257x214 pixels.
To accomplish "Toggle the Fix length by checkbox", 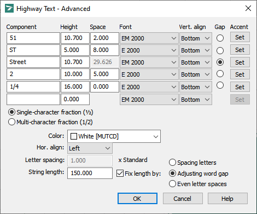I will click(120, 173).
